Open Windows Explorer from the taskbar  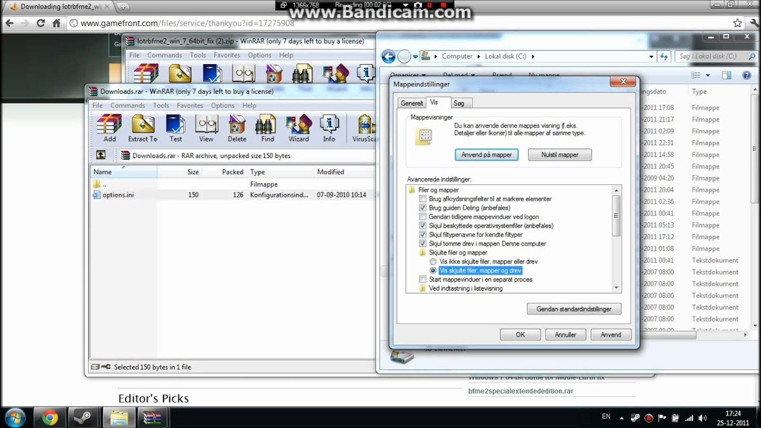coord(119,418)
